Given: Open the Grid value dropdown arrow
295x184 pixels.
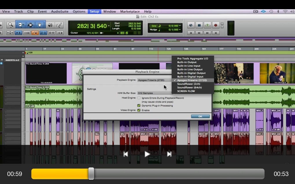Looking at the screenshot, I should point(180,26).
